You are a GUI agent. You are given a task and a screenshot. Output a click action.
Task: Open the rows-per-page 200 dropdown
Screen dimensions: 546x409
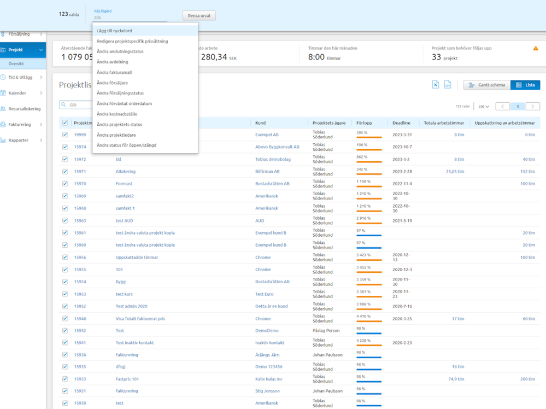pyautogui.click(x=484, y=107)
